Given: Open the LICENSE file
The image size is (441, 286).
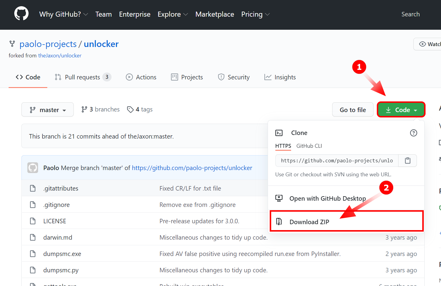Looking at the screenshot, I should tap(55, 221).
